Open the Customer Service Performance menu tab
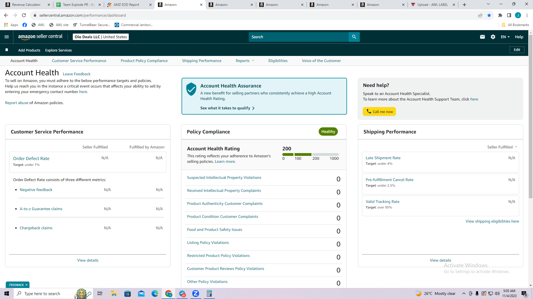 pos(79,61)
